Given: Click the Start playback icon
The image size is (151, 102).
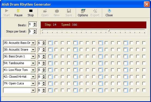Looking at the screenshot, I should 7,11.
